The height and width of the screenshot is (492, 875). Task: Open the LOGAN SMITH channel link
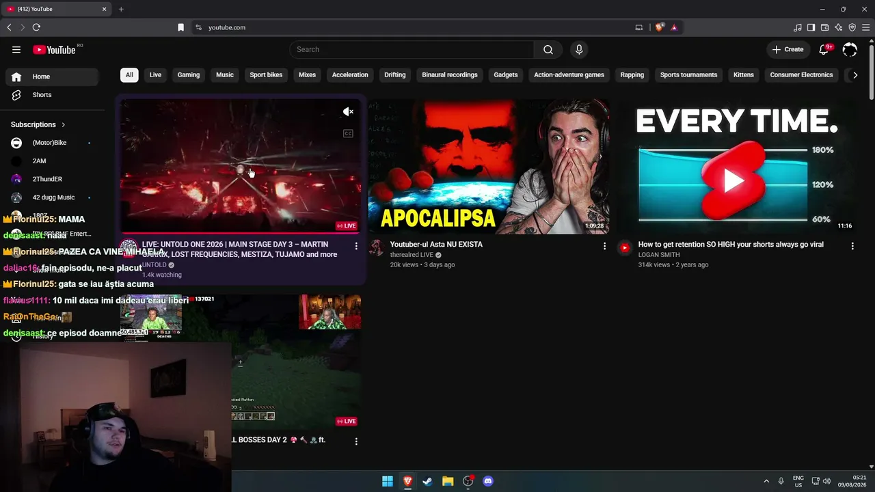[659, 255]
